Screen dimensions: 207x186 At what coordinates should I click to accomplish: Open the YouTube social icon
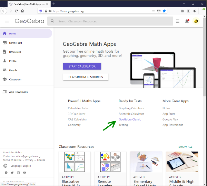[x=24, y=173]
